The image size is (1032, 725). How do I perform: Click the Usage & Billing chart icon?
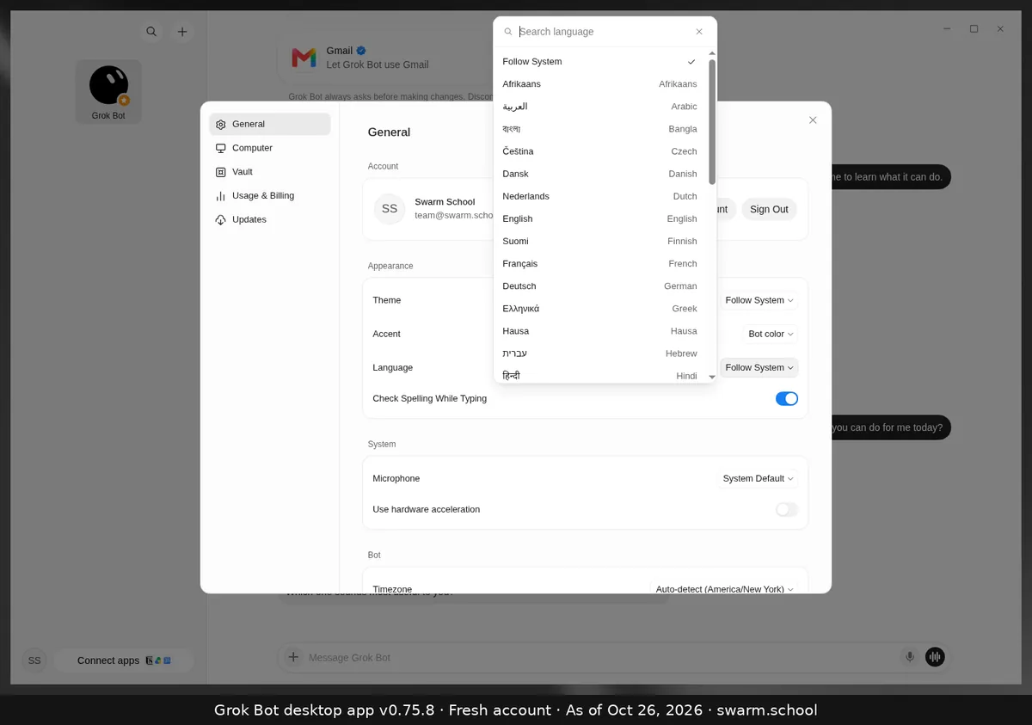221,196
